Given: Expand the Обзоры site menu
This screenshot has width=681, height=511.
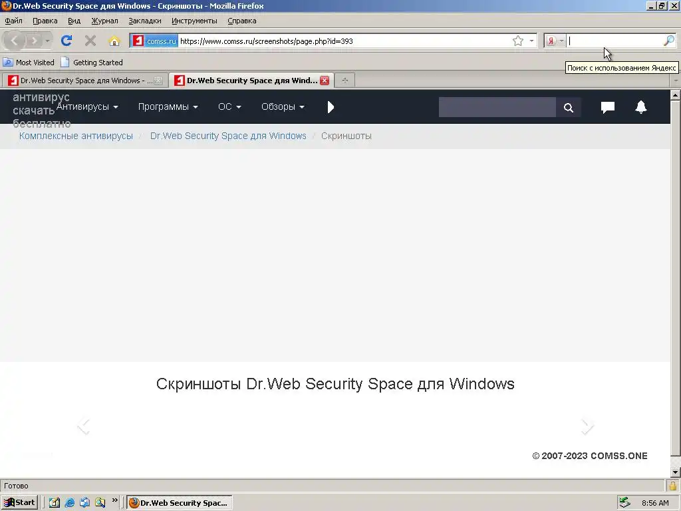Looking at the screenshot, I should 283,107.
